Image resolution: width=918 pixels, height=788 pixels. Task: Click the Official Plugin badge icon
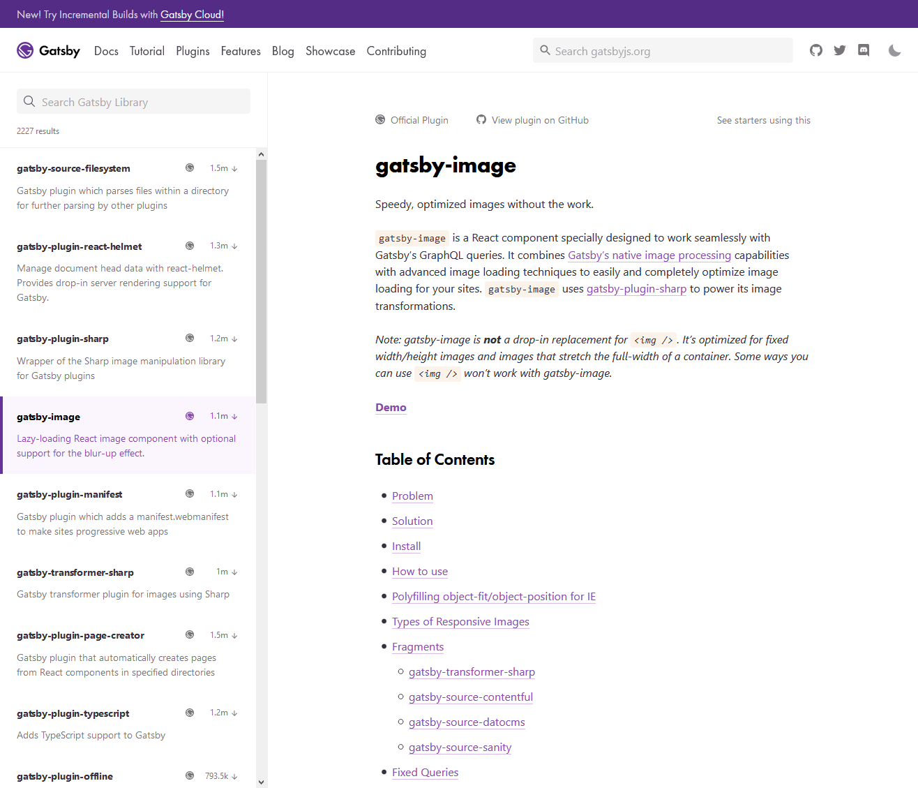coord(380,119)
